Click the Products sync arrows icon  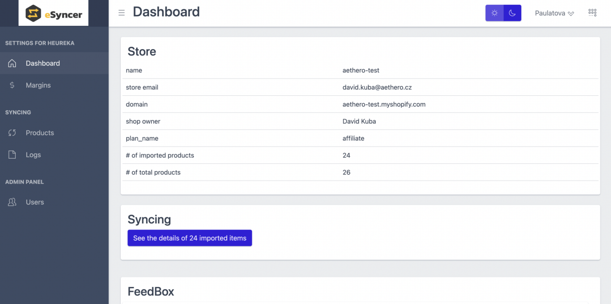coord(12,133)
